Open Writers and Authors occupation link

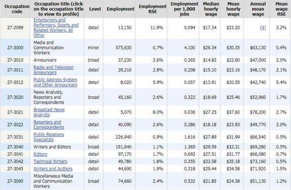click(53, 169)
